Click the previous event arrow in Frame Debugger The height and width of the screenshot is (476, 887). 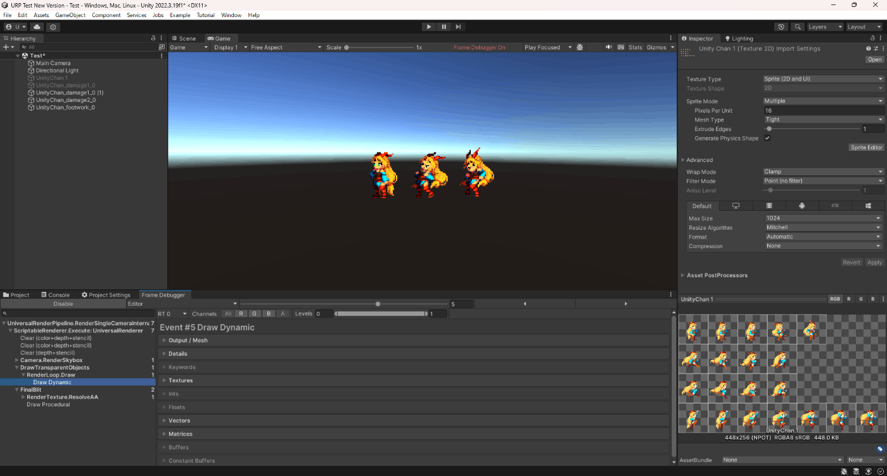[525, 304]
